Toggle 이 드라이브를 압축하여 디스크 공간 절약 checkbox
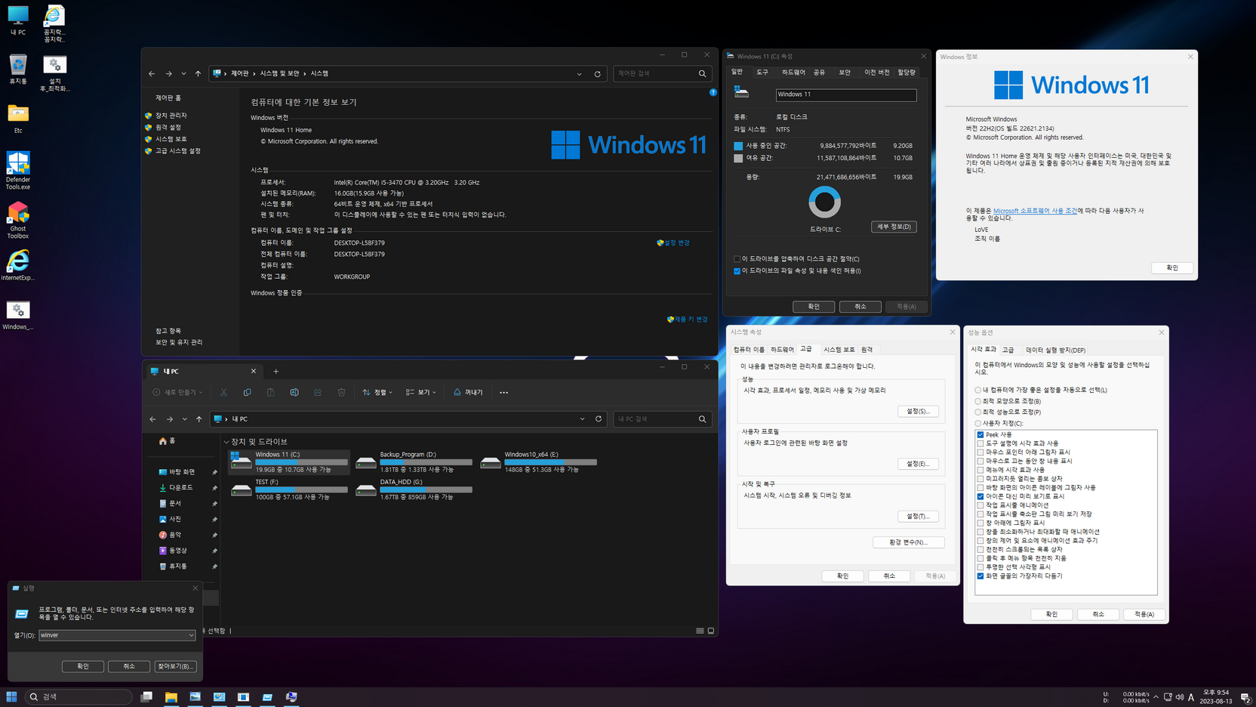Image resolution: width=1256 pixels, height=707 pixels. (737, 259)
